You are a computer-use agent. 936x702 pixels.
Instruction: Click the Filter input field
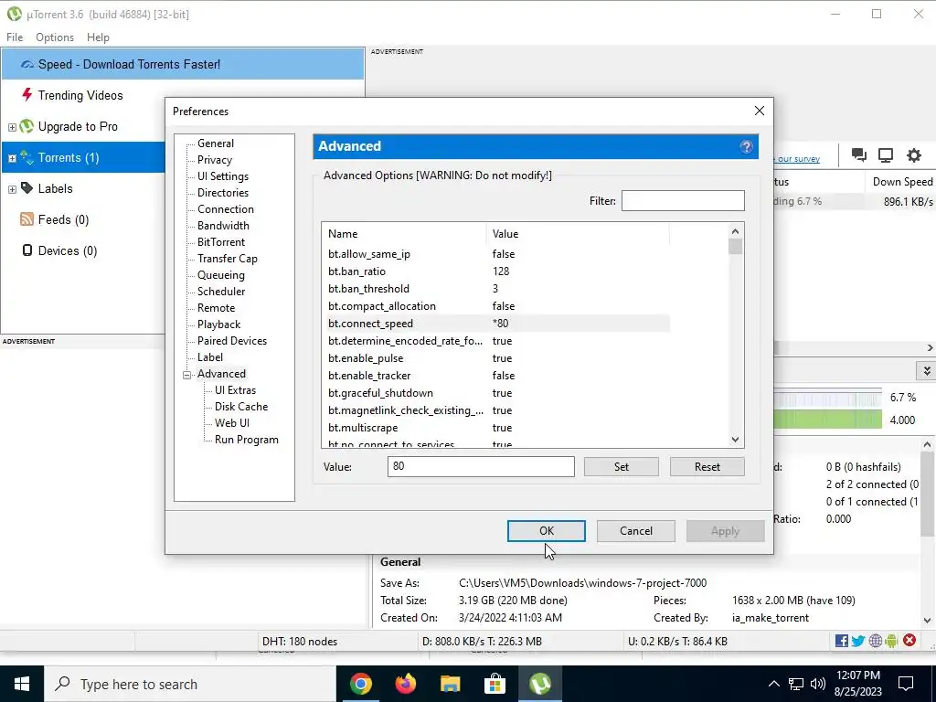683,200
